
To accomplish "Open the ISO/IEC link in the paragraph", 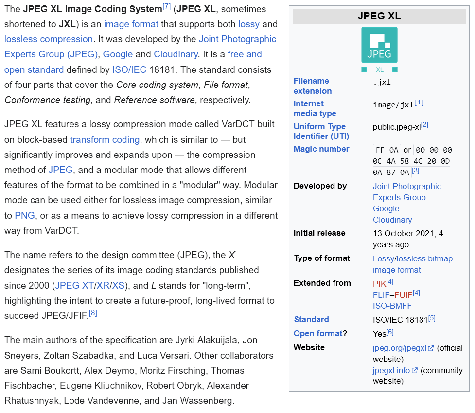I will coord(129,69).
